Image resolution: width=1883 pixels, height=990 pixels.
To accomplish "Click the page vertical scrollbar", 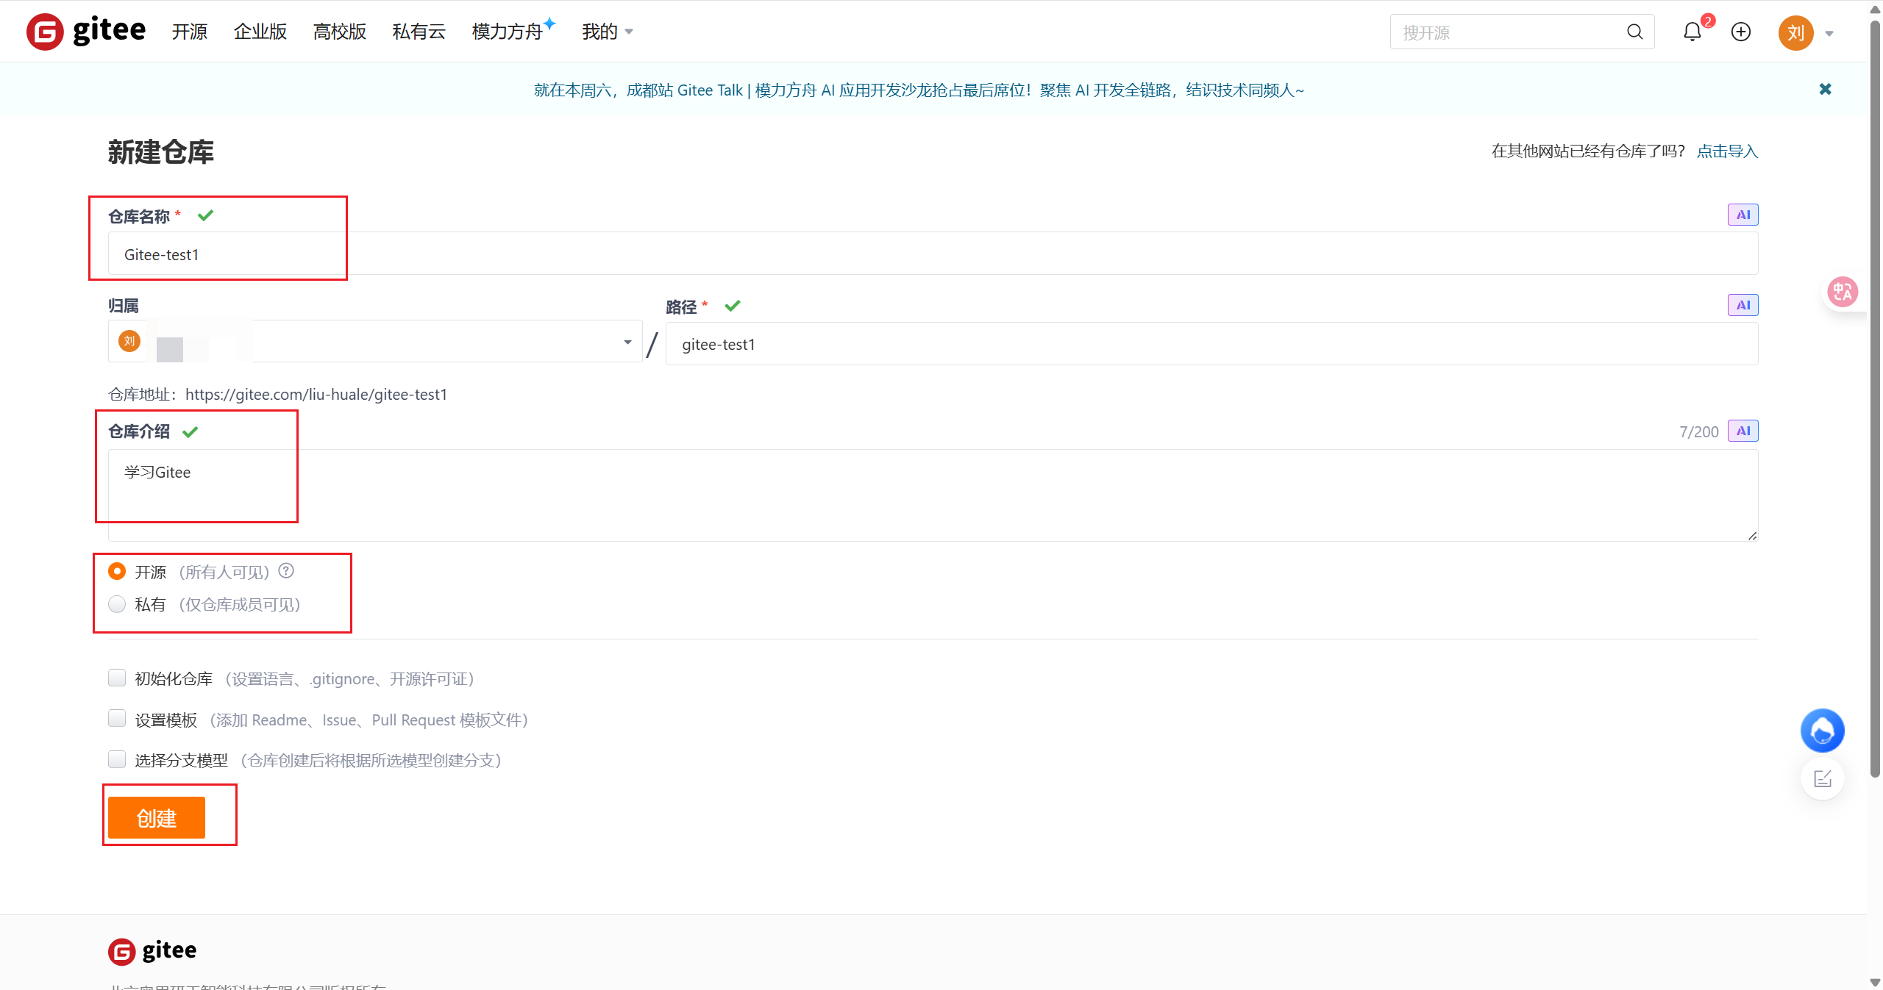I will (x=1875, y=400).
